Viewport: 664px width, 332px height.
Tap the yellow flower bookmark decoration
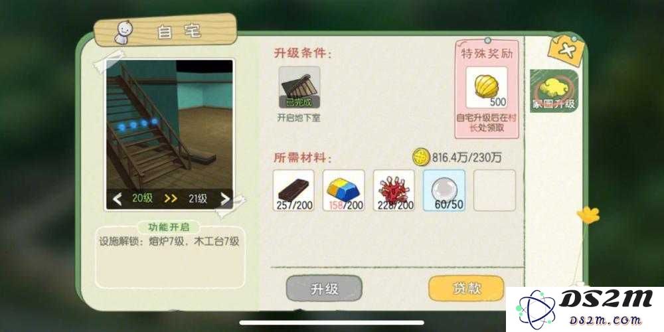click(588, 215)
